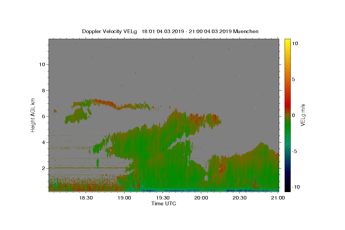The height and width of the screenshot is (230, 345).
Task: Click the 'Height AGL km' axis label
Action: pos(33,115)
